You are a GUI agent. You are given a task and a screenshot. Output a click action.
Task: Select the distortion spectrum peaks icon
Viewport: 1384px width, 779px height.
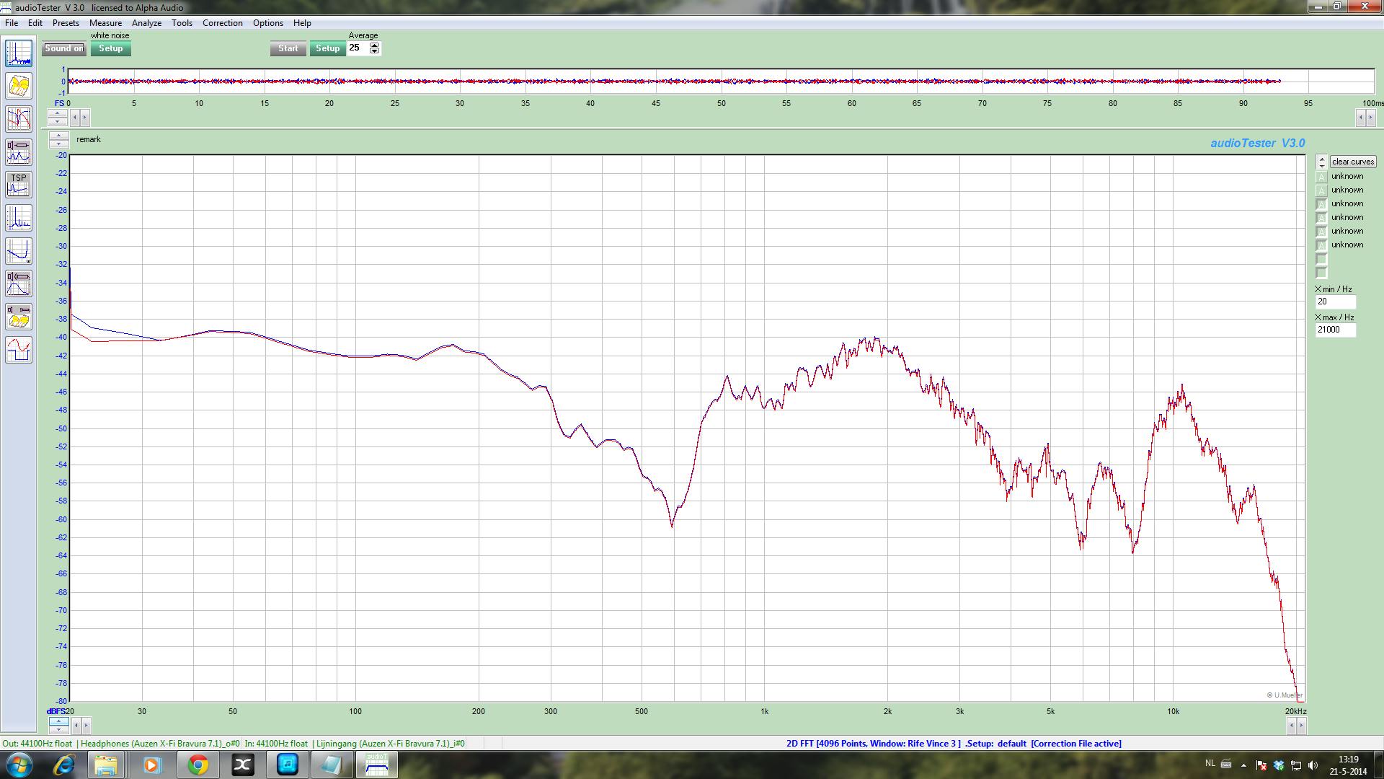(x=19, y=218)
